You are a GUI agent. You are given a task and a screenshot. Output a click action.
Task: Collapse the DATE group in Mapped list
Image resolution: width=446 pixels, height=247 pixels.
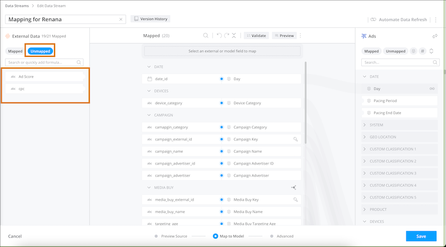pos(149,67)
